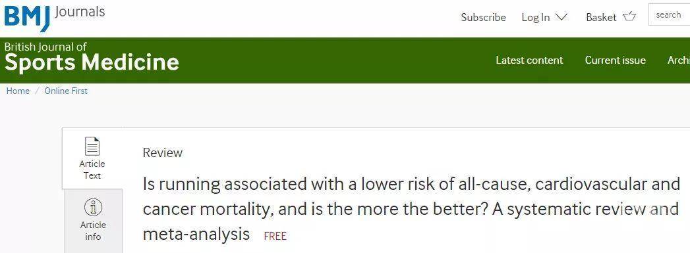The height and width of the screenshot is (253, 690).
Task: Switch to the Article Text tab label
Action: [x=92, y=170]
